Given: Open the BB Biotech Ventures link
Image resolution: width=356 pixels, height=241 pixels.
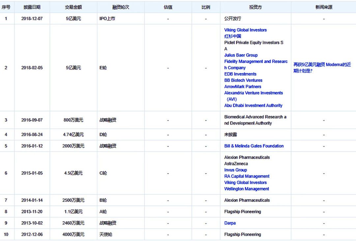Looking at the screenshot, I should click(x=243, y=81).
